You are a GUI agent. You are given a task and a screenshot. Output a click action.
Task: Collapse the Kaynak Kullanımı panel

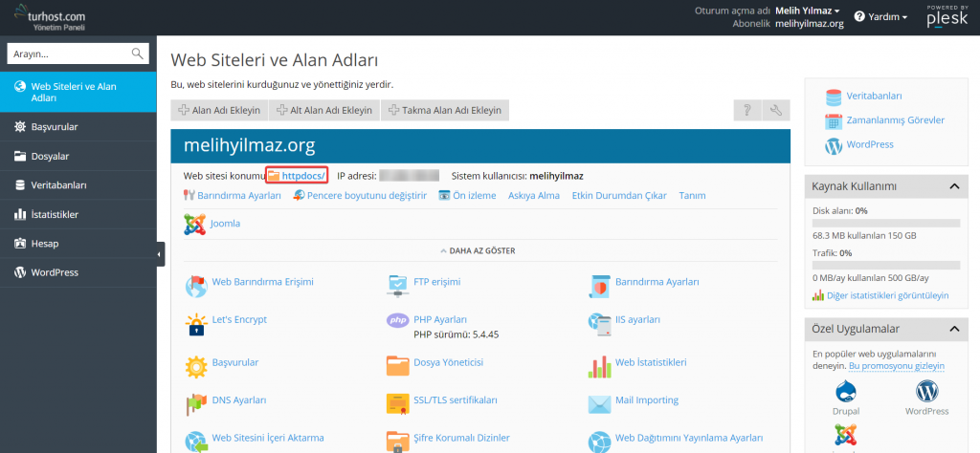click(953, 185)
